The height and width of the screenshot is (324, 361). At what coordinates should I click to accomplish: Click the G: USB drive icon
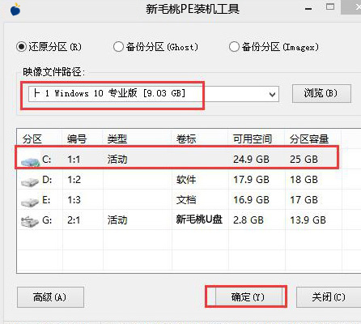click(x=30, y=222)
